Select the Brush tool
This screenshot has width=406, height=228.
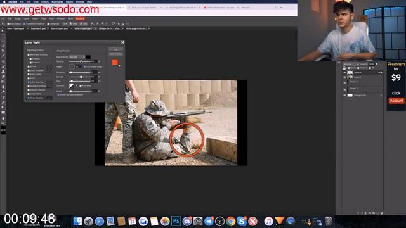(x=3, y=66)
